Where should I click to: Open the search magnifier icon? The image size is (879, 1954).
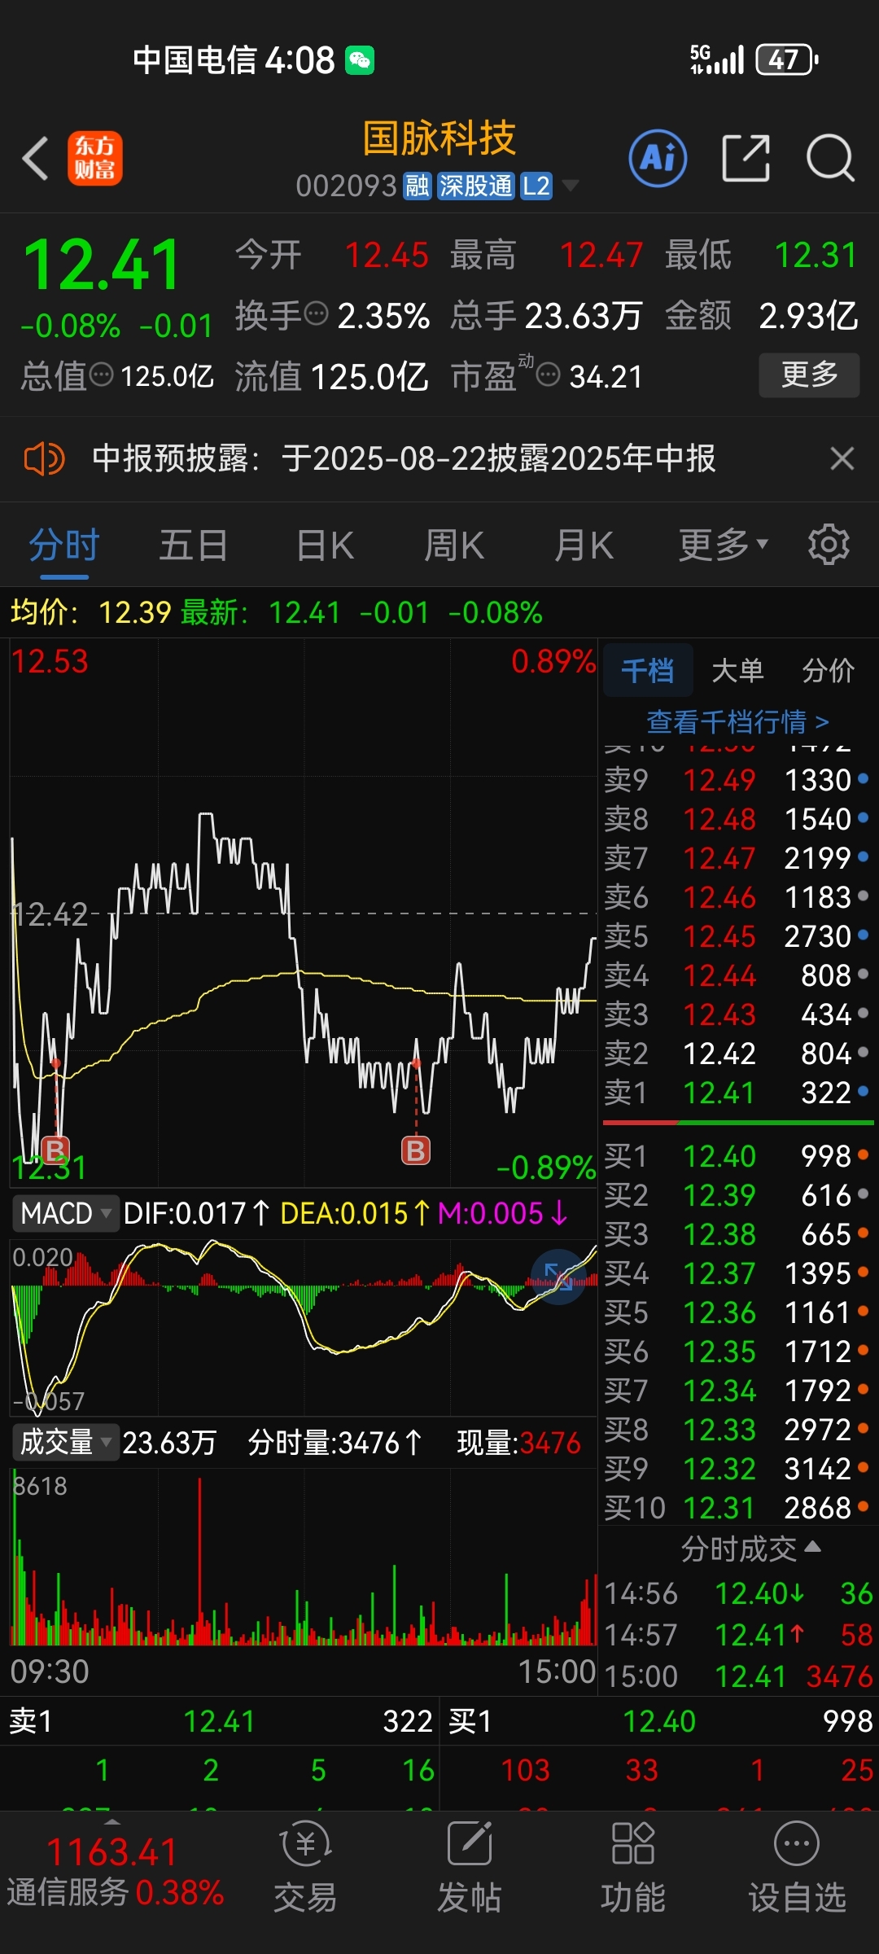coord(830,158)
